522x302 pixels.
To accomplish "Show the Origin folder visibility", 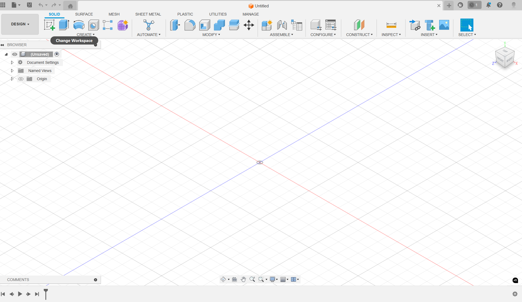I will 21,79.
